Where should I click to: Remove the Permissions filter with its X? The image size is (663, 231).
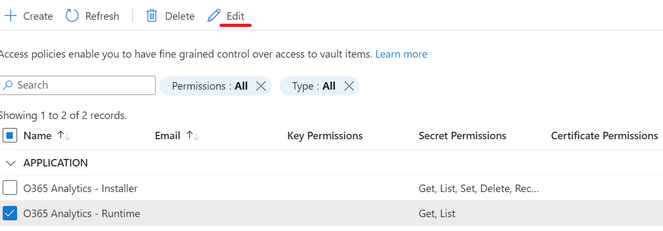click(x=261, y=86)
